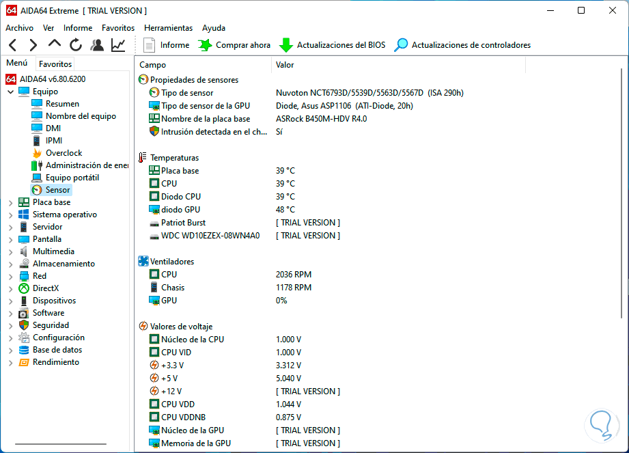The width and height of the screenshot is (629, 453).
Task: Click the Overclock flame icon
Action: (37, 153)
